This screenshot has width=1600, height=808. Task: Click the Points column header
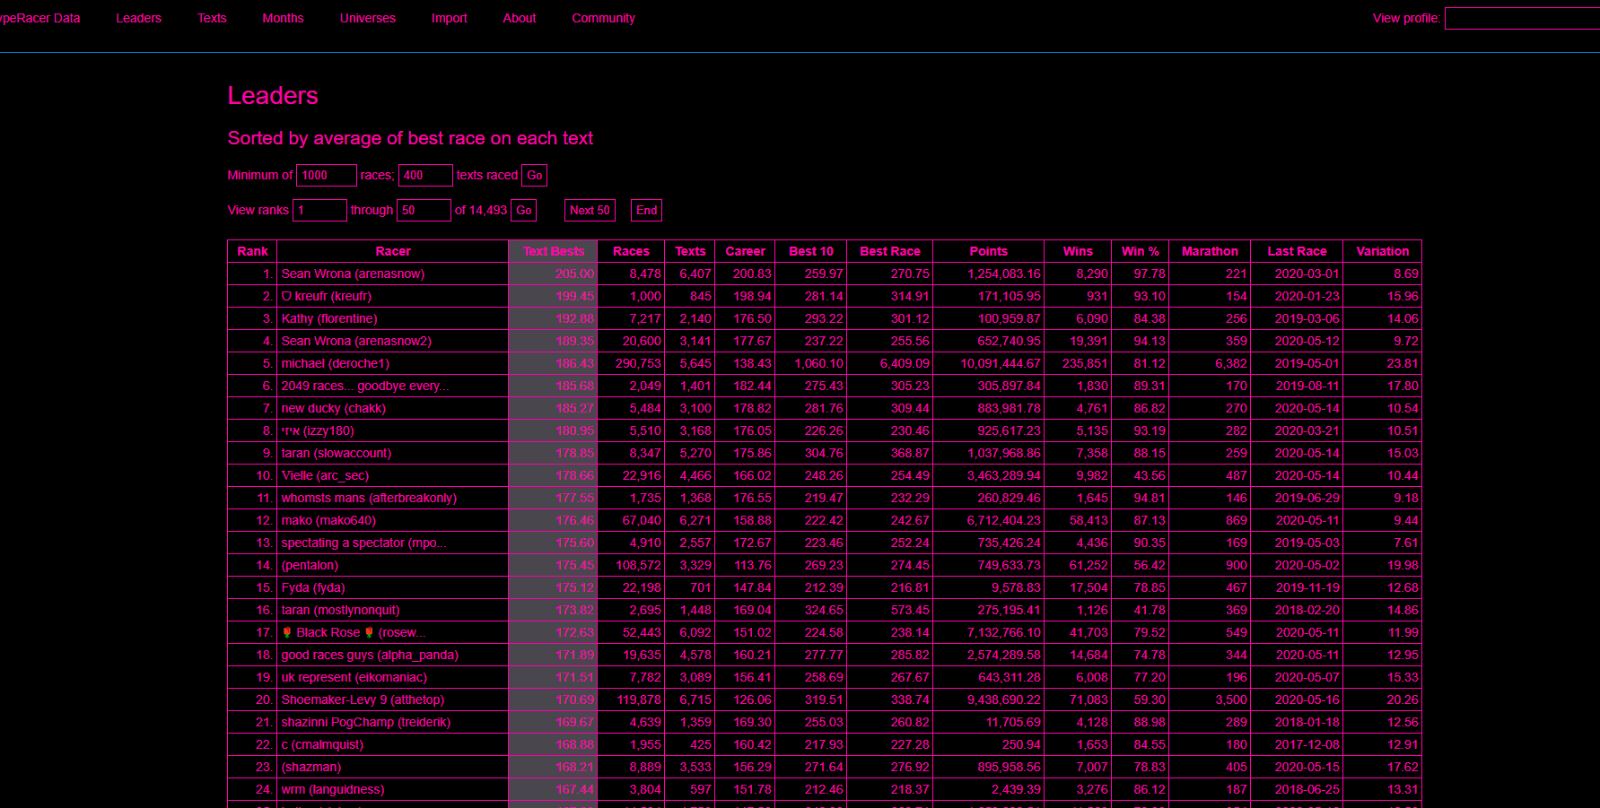pos(987,251)
